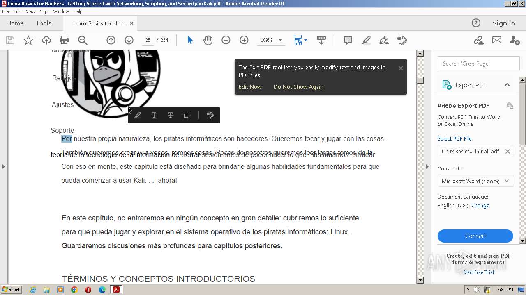
Task: Collapse the Export PDF panel chevron
Action: point(507,85)
